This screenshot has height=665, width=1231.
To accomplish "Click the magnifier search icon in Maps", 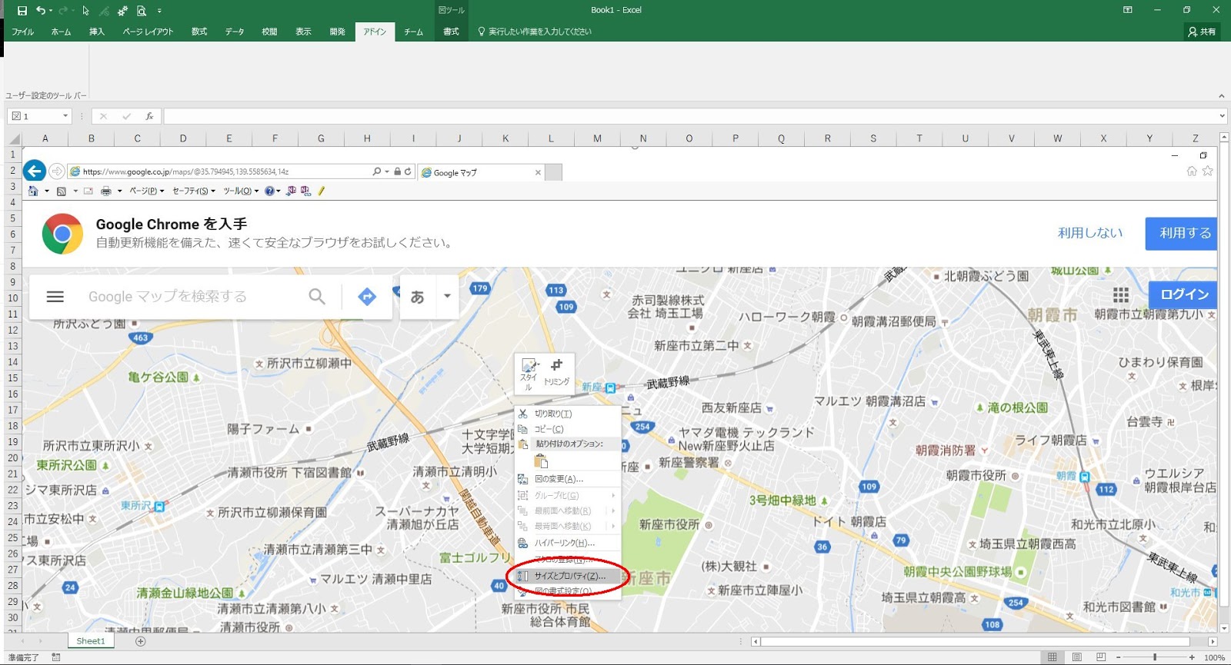I will pyautogui.click(x=317, y=296).
